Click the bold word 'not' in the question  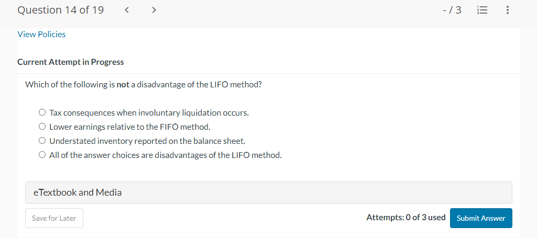(x=123, y=84)
